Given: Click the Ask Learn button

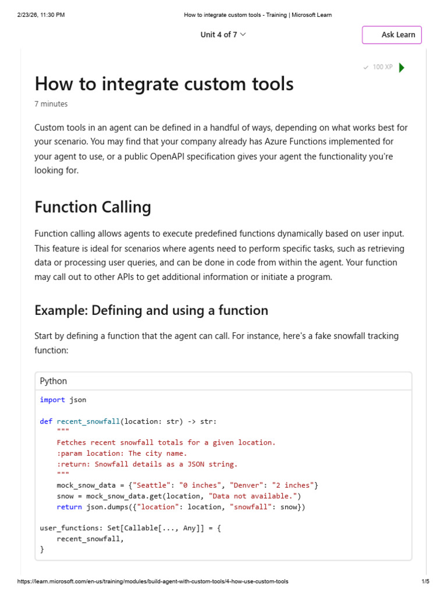Looking at the screenshot, I should coord(392,35).
